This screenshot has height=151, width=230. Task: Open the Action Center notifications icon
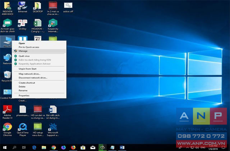tap(224, 147)
